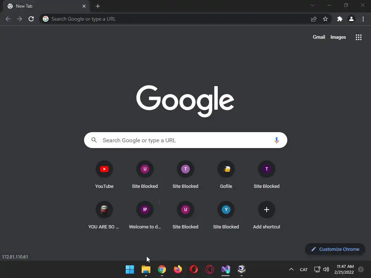Open the volume control in tray
This screenshot has width=371, height=278.
click(326, 269)
